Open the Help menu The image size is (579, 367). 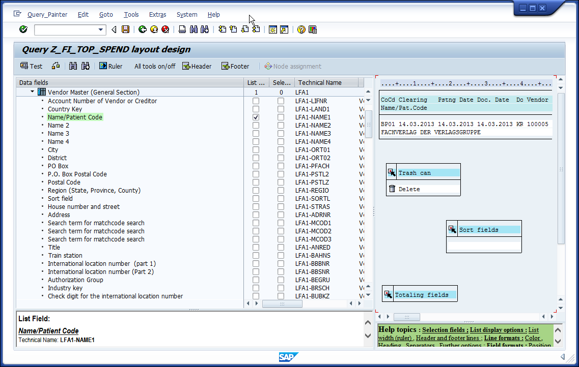[213, 14]
